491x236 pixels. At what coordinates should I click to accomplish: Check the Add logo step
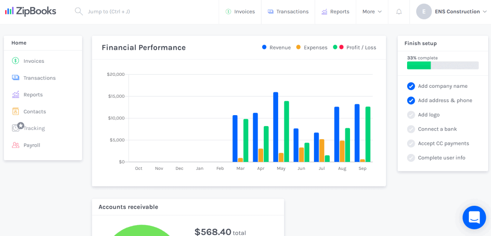[411, 115]
